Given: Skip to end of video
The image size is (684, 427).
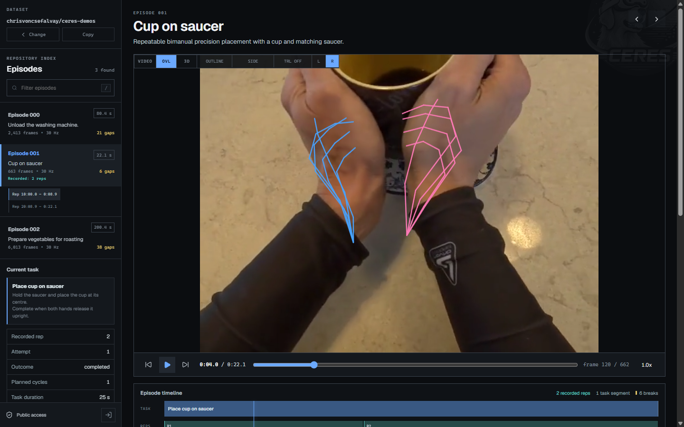Looking at the screenshot, I should [x=186, y=365].
